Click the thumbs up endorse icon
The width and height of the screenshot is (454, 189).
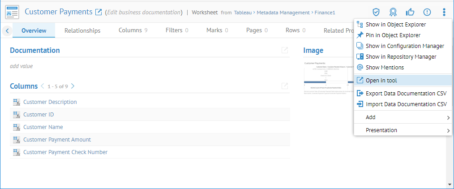click(x=410, y=12)
